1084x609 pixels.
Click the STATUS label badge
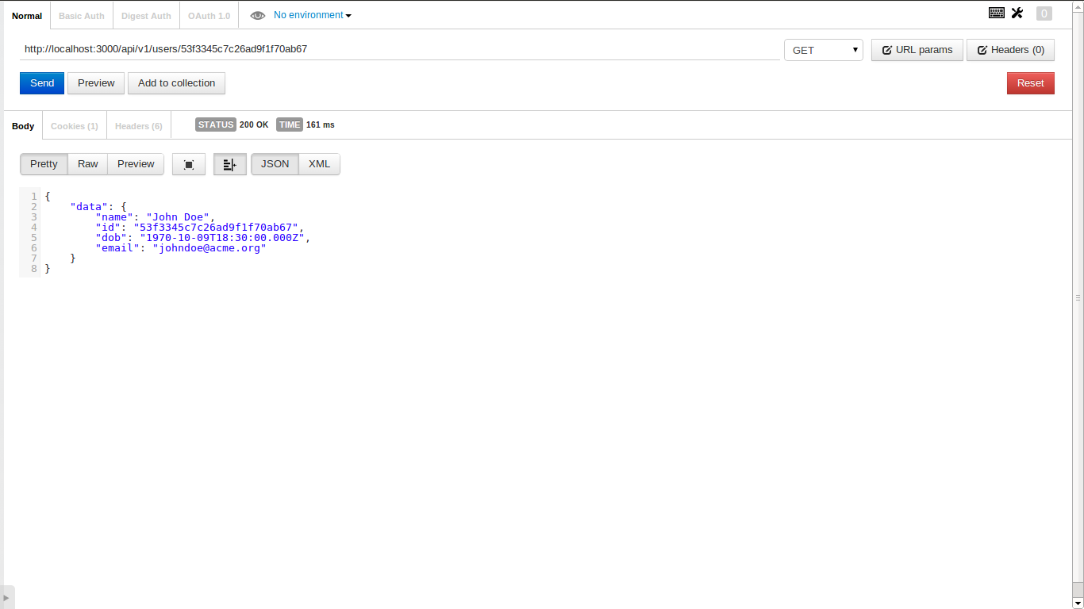[216, 124]
